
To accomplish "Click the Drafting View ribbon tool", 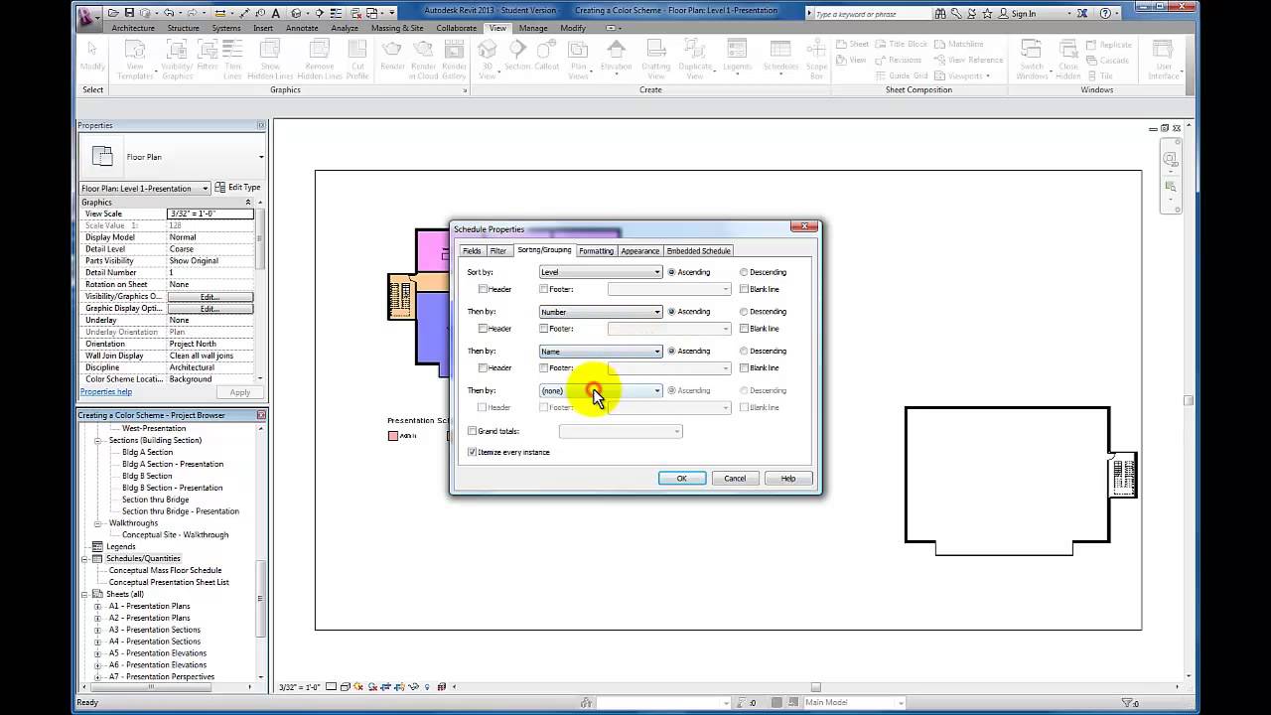I will [x=656, y=61].
